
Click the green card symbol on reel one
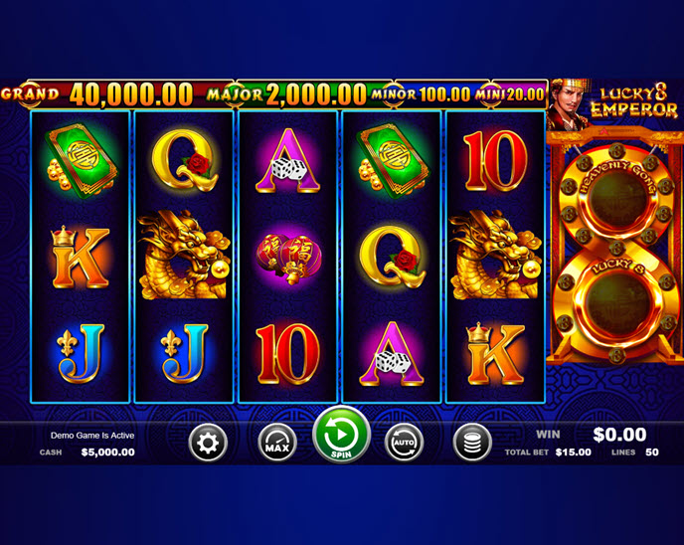82,160
